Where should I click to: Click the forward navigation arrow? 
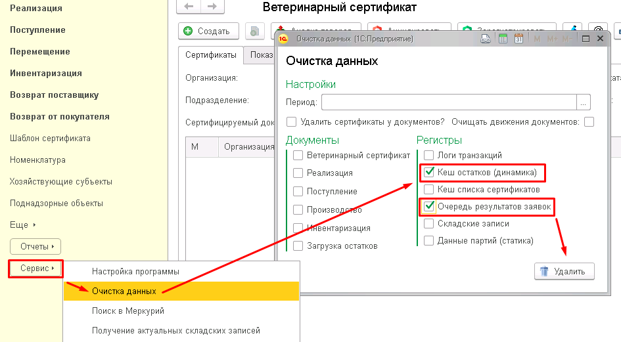pos(212,7)
